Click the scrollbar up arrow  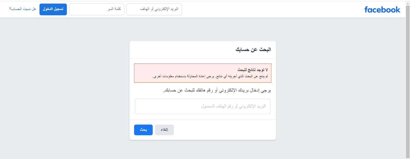[x=408, y=3]
